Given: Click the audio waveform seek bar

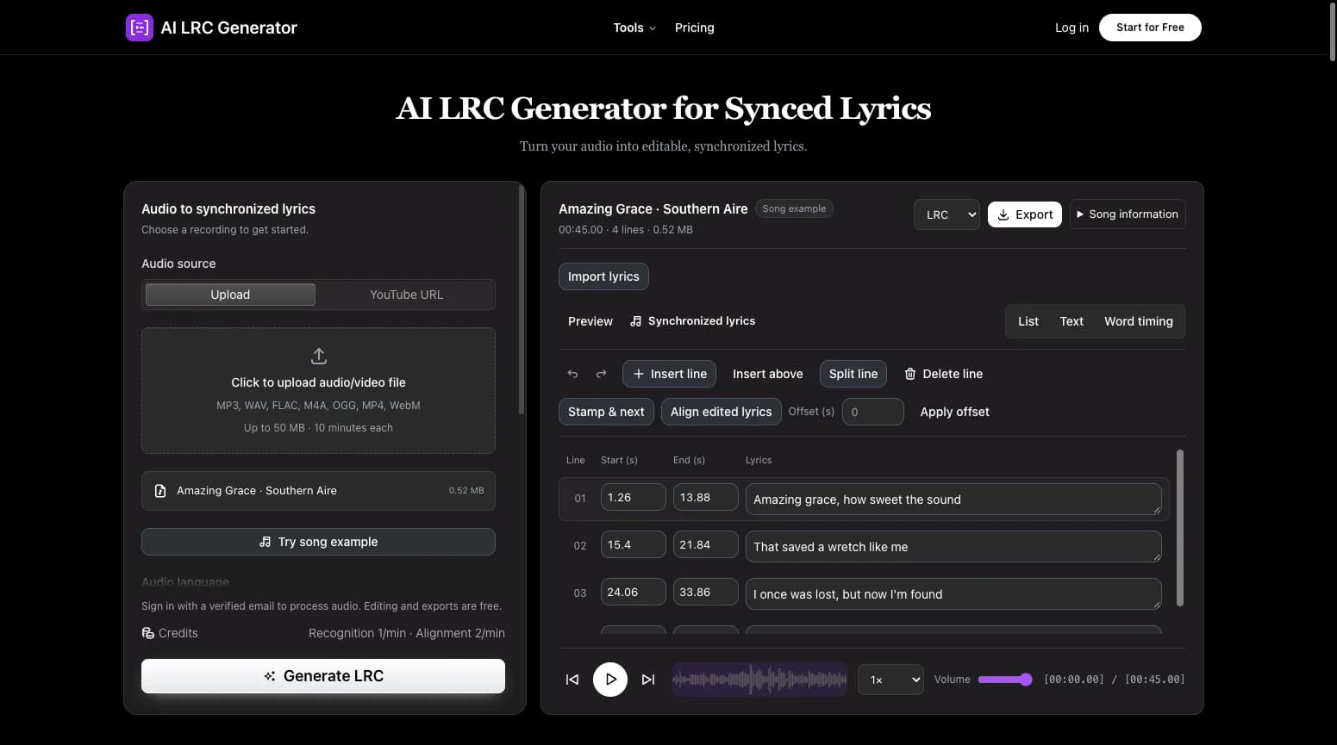Looking at the screenshot, I should [759, 680].
